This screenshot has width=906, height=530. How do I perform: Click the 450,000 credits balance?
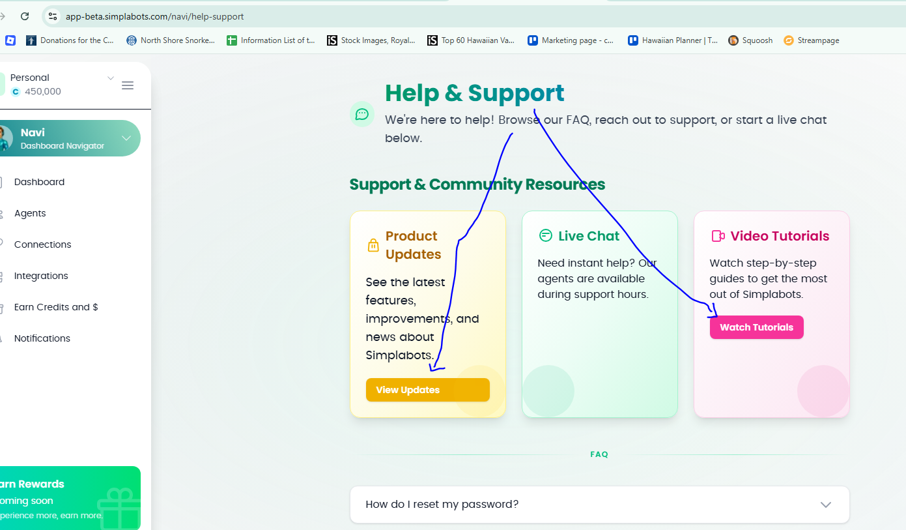[x=36, y=91]
